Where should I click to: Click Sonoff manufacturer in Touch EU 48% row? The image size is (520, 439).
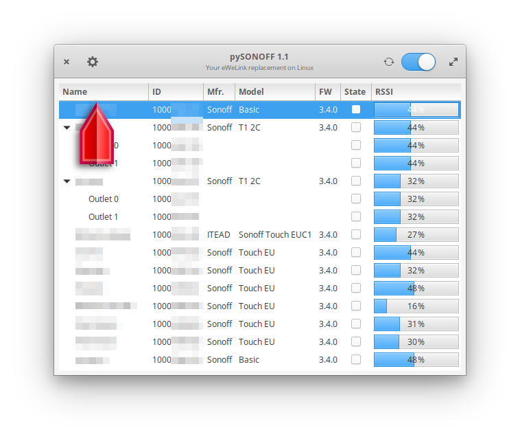[x=220, y=289]
